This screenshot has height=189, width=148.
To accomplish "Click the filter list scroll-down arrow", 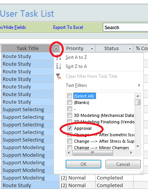I will point(138,146).
